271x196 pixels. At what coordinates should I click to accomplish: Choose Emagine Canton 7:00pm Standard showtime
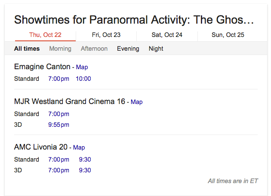coord(59,79)
